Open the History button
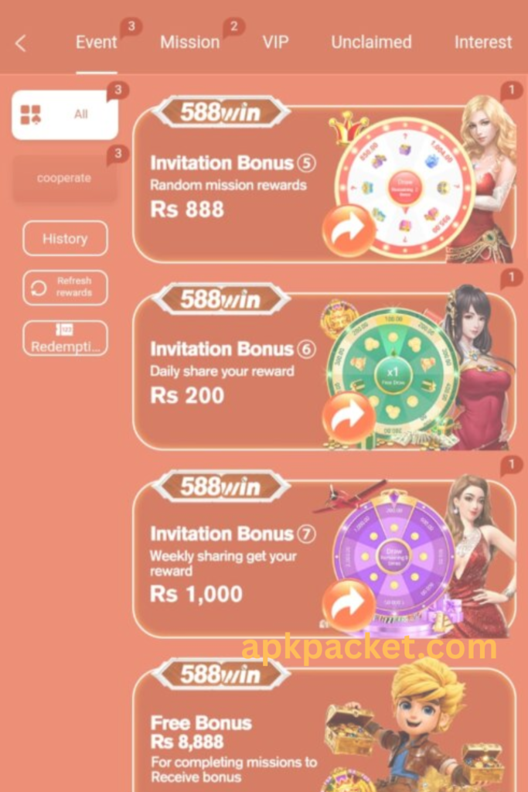 (x=65, y=238)
